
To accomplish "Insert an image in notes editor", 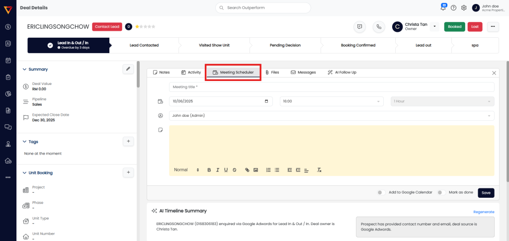I will [x=256, y=170].
